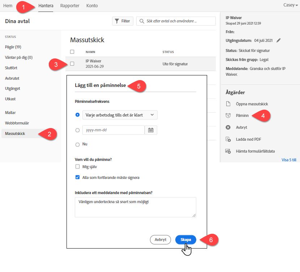Select the IP Waiver row checkbox

[72, 63]
